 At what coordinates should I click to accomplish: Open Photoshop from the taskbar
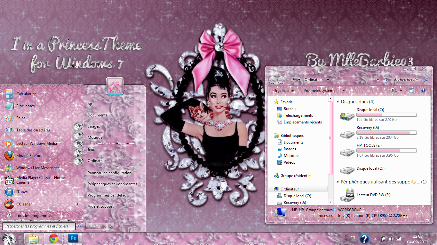(73, 239)
